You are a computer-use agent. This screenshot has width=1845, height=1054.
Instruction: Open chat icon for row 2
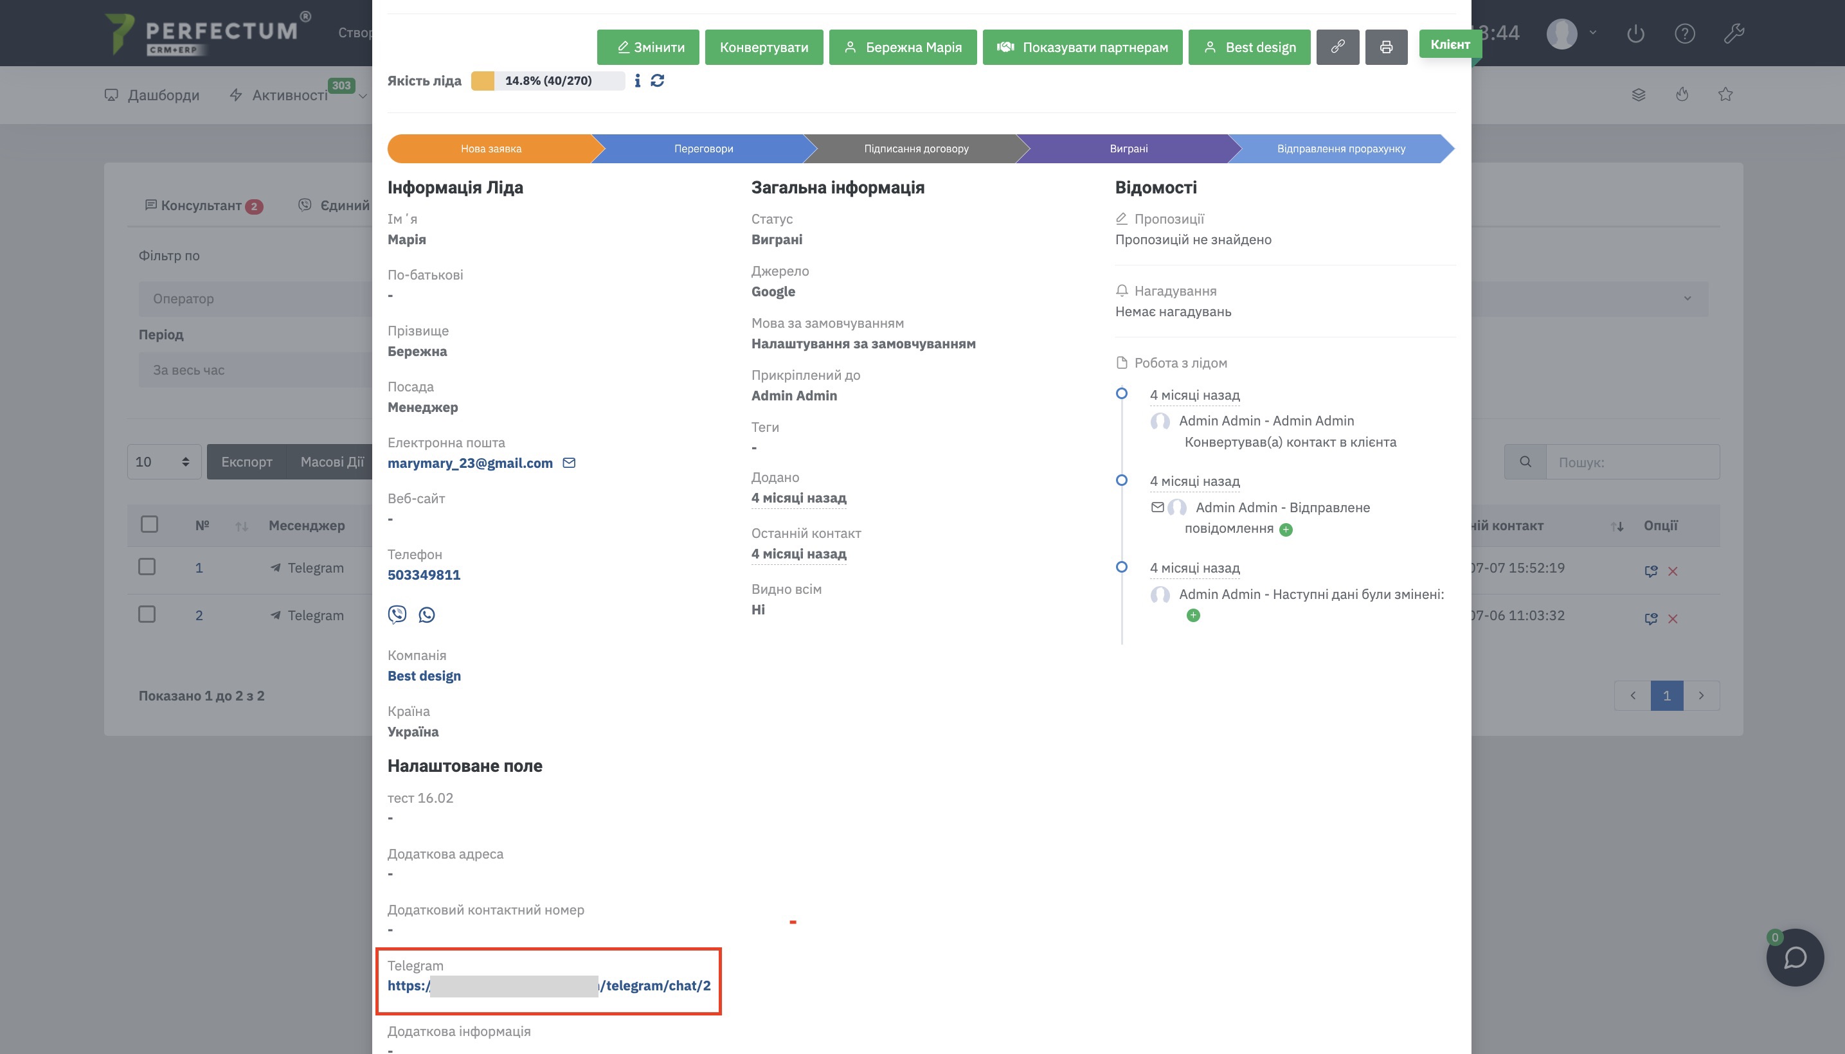(x=1651, y=619)
